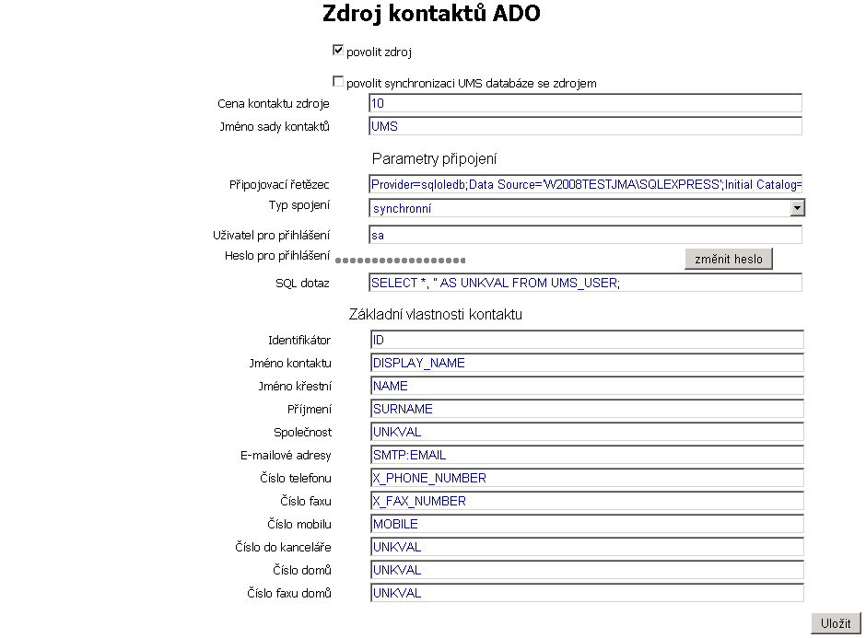Image resolution: width=866 pixels, height=638 pixels.
Task: Click into the 'Připojovací řetězec' connection string field
Action: [x=585, y=184]
